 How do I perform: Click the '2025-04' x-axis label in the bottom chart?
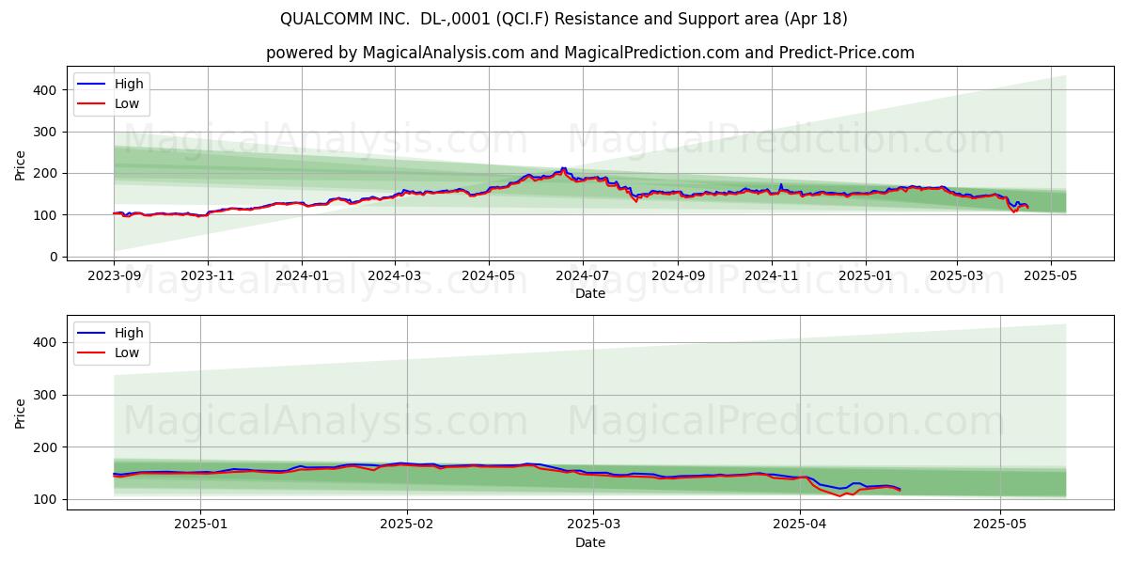(x=800, y=525)
